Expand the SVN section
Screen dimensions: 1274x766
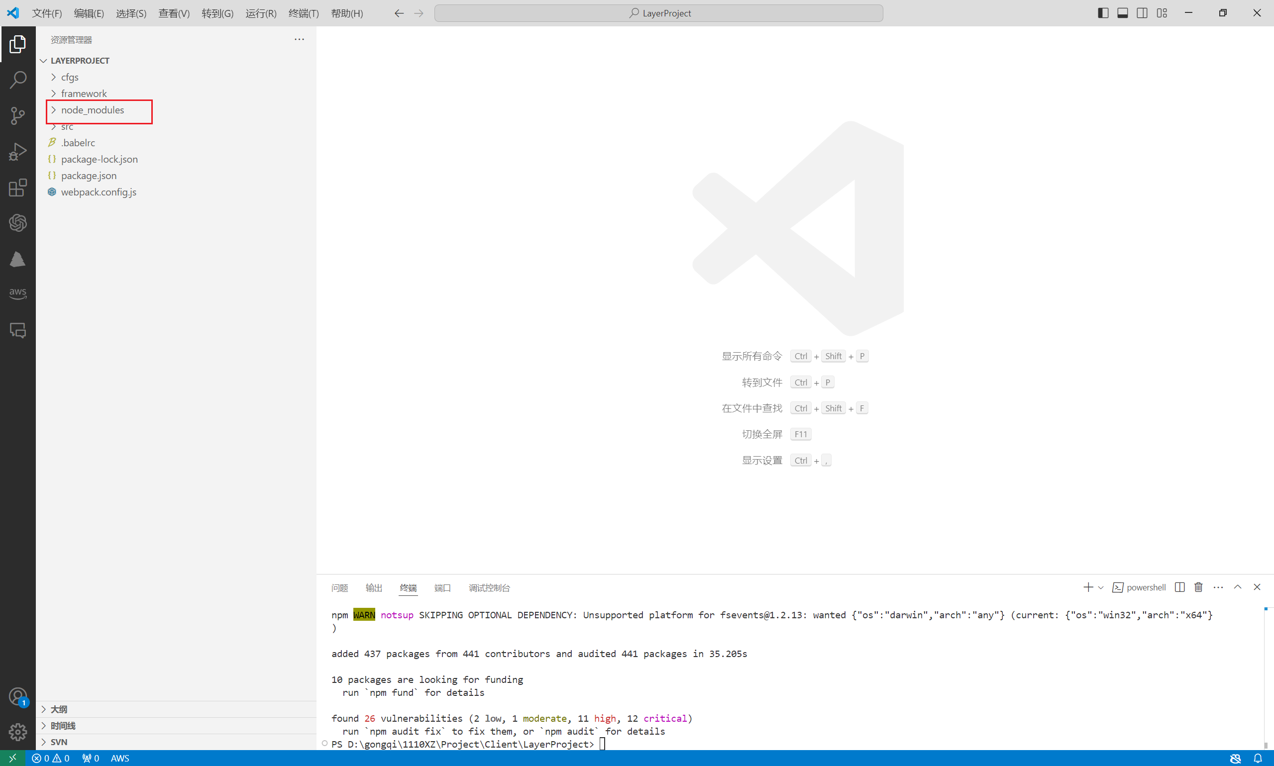[x=177, y=742]
